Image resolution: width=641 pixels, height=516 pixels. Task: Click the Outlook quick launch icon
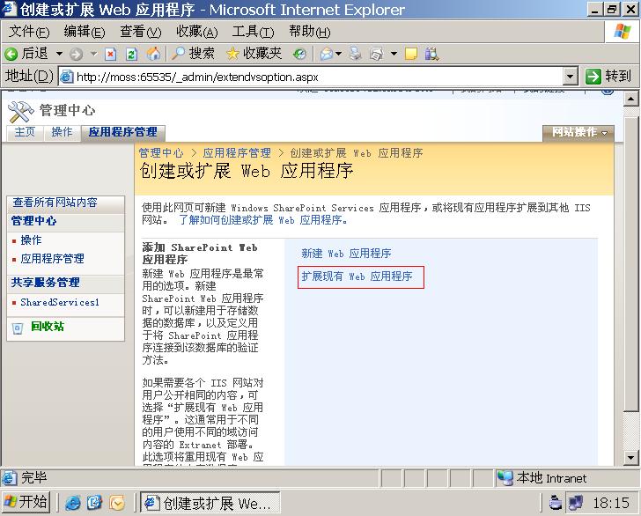tap(117, 503)
